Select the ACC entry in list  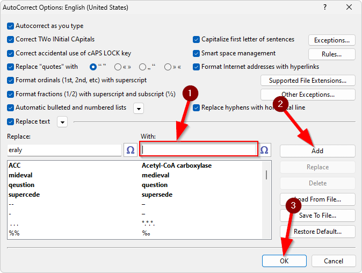pos(15,166)
